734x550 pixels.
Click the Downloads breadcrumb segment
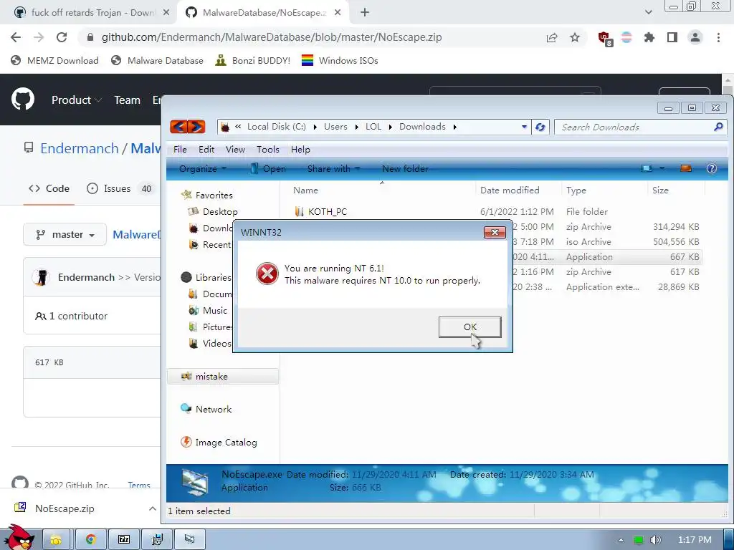click(x=422, y=127)
